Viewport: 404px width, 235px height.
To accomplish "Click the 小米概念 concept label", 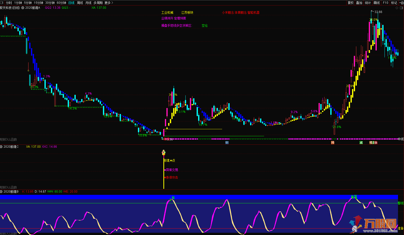I will click(228, 12).
